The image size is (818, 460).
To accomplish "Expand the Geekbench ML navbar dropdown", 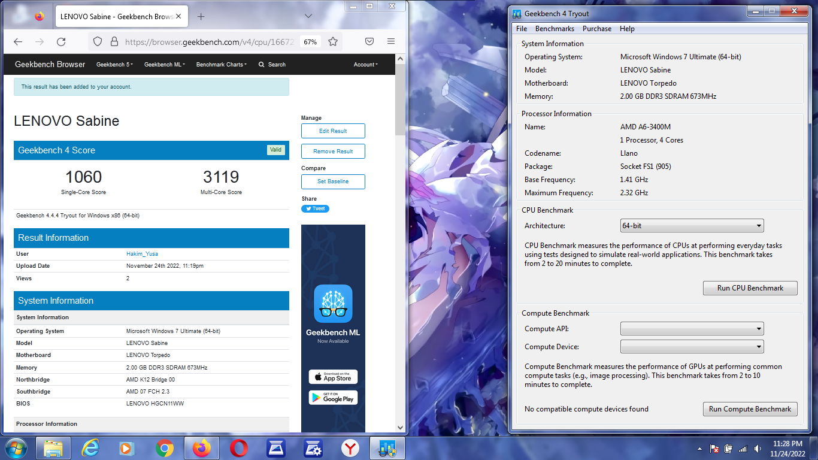I will coord(164,65).
